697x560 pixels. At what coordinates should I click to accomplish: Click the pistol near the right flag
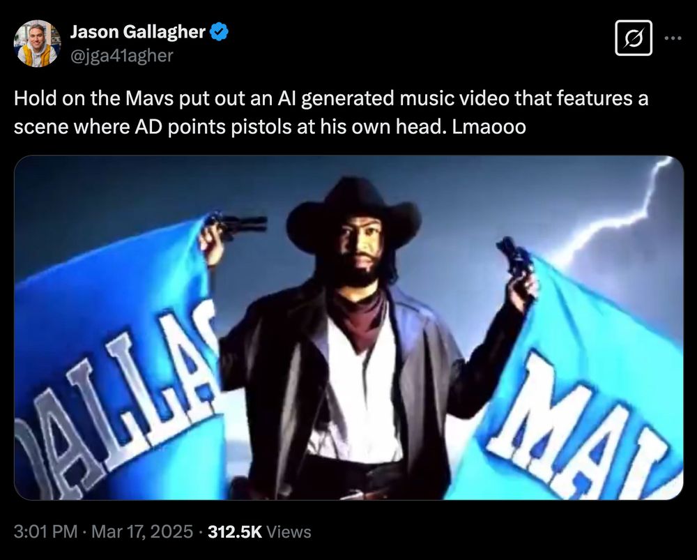click(515, 259)
